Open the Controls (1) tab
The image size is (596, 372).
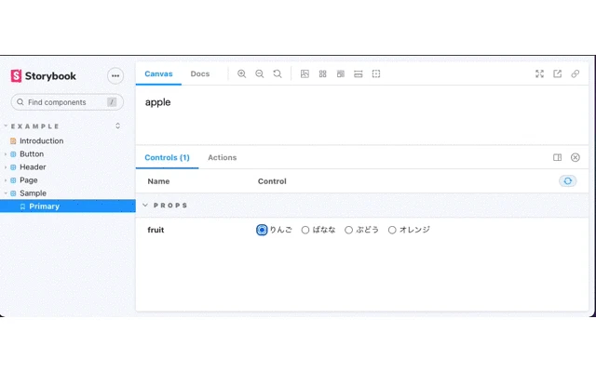(x=167, y=157)
